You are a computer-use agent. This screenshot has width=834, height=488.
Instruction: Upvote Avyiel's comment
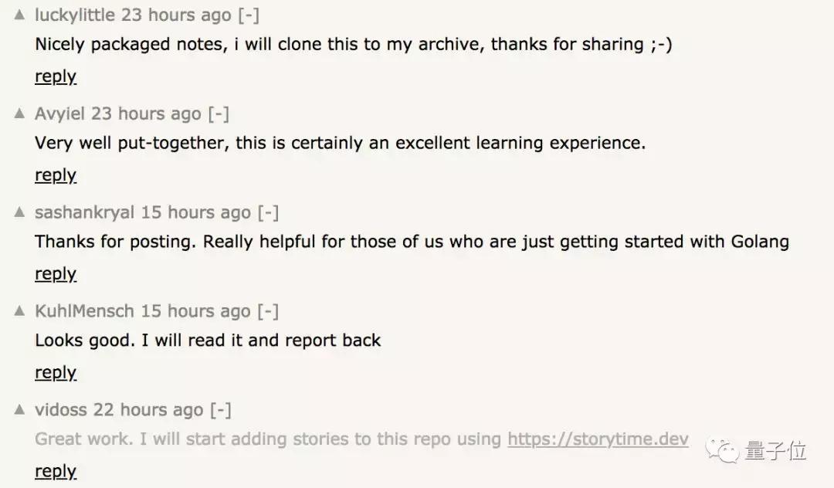[x=20, y=114]
